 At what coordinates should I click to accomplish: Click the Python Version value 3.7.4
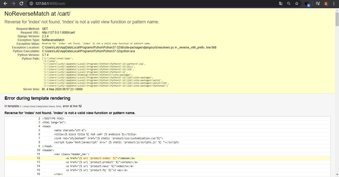click(x=45, y=55)
